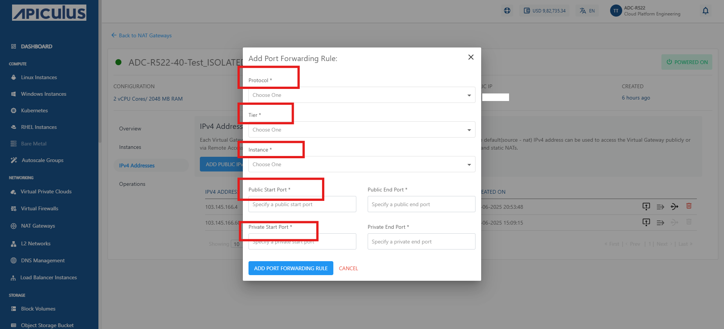Select the NAT Gateways menu item

tap(38, 226)
